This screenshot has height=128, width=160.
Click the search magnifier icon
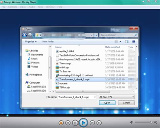pos(135,35)
